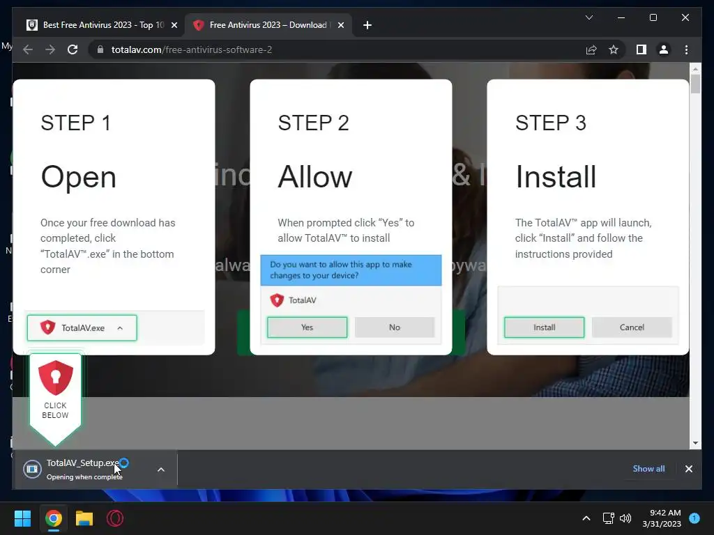Close the downloads bar

pyautogui.click(x=688, y=469)
